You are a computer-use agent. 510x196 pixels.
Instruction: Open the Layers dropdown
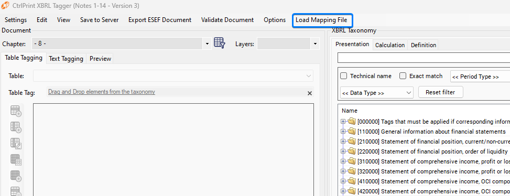pos(288,43)
